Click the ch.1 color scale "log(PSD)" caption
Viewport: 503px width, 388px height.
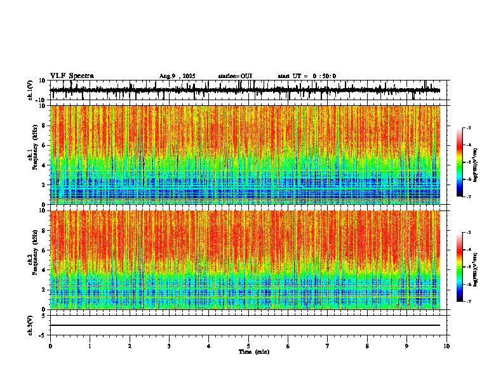(475, 165)
